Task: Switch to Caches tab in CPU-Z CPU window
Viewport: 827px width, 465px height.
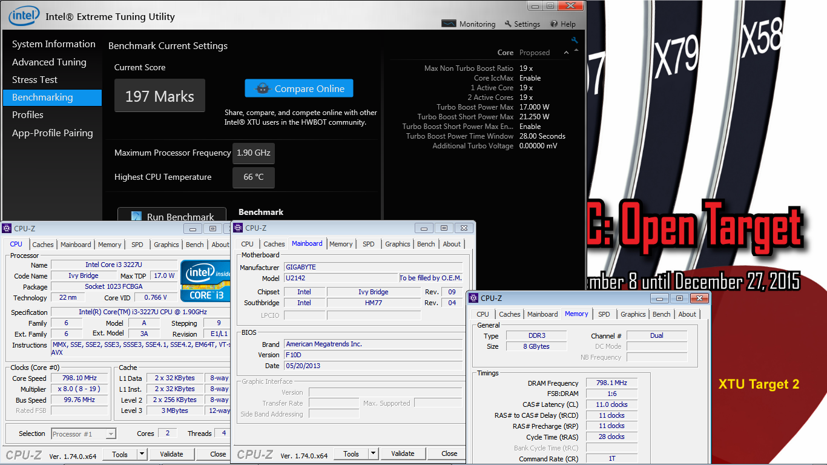Action: (43, 245)
